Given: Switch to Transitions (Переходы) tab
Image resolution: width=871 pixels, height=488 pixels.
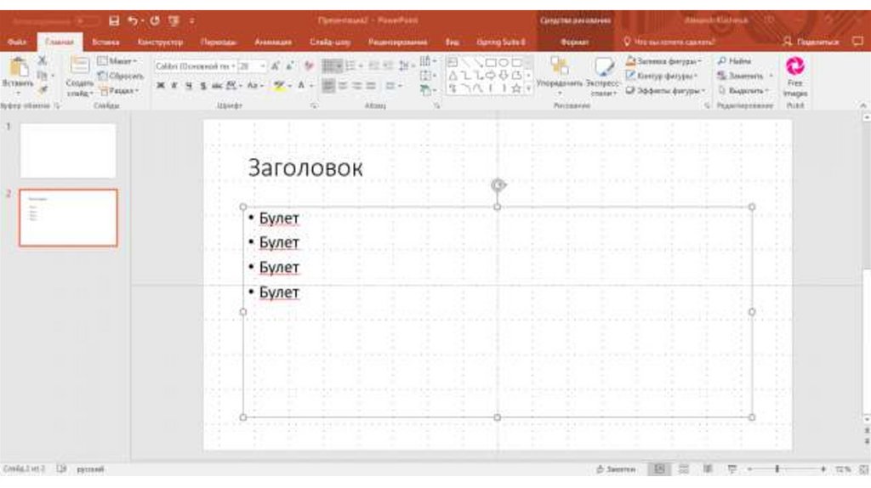Looking at the screenshot, I should click(219, 42).
